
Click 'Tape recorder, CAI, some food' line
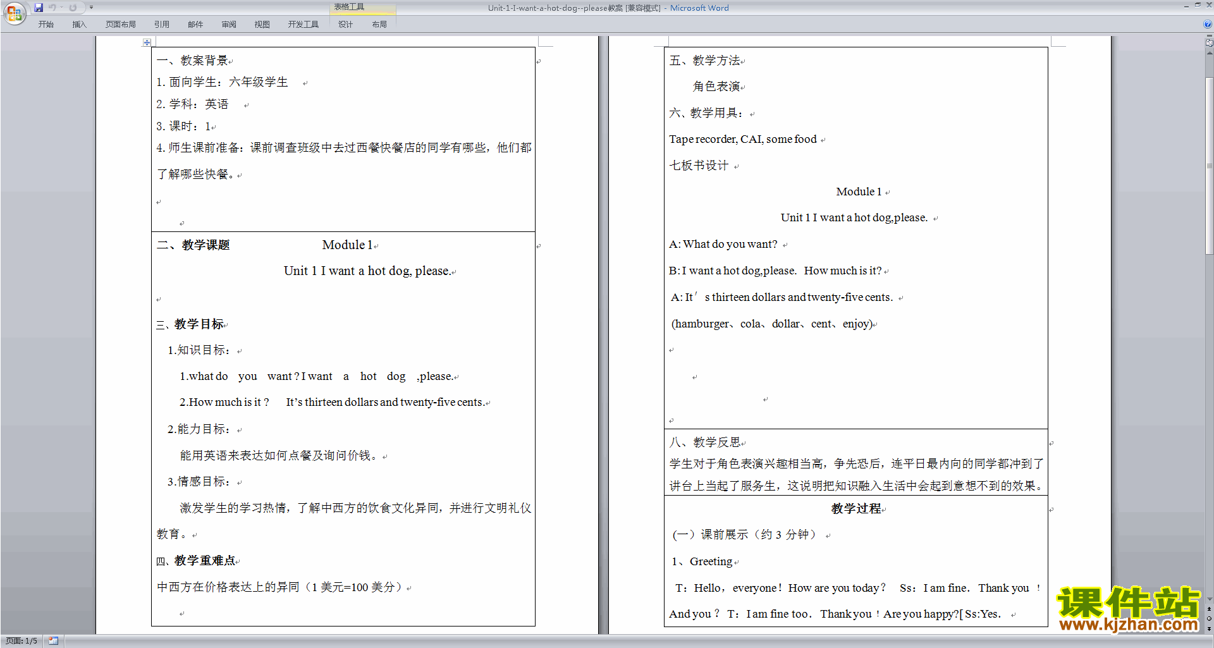[x=743, y=140]
